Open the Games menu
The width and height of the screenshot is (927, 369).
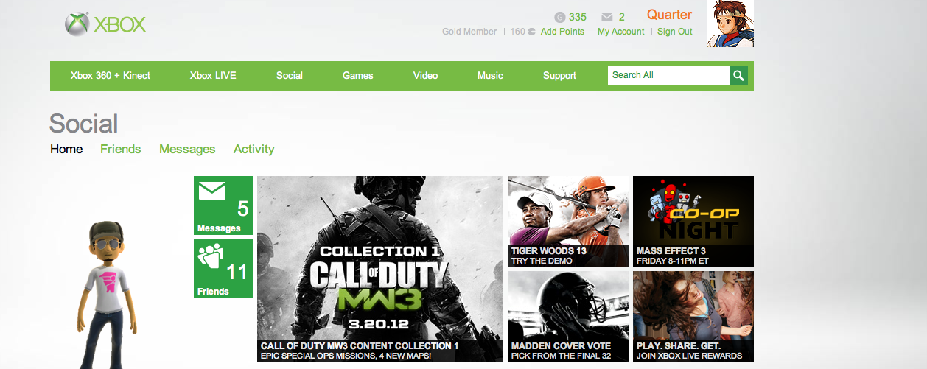coord(358,75)
